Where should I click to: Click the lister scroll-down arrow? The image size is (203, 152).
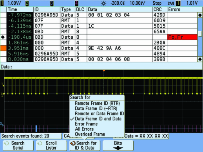[x=200, y=59]
